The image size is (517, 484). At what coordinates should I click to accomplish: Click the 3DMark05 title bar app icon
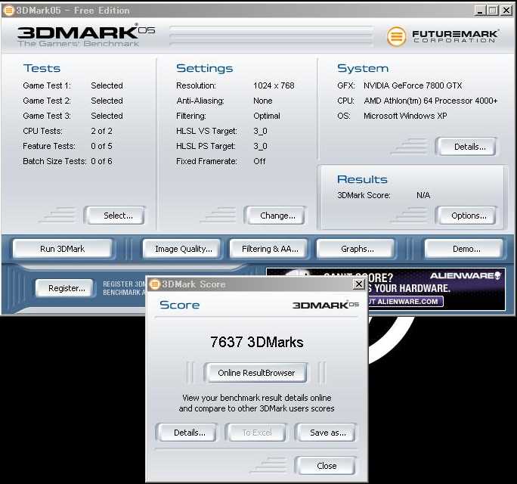(8, 10)
